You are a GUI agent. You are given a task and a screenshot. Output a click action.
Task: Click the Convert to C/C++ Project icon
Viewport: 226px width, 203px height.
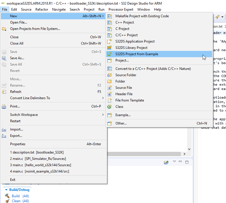coord(109,69)
